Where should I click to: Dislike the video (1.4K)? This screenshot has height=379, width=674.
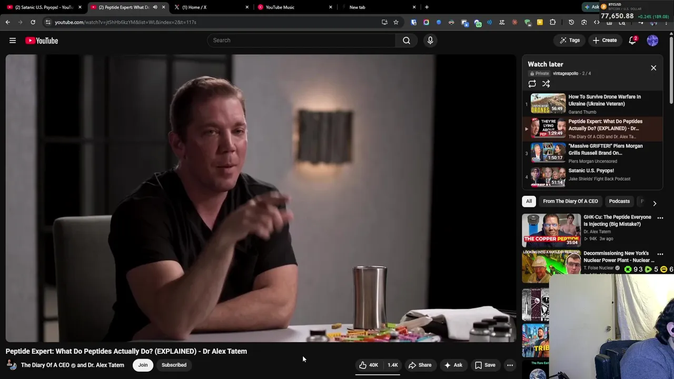pyautogui.click(x=393, y=365)
